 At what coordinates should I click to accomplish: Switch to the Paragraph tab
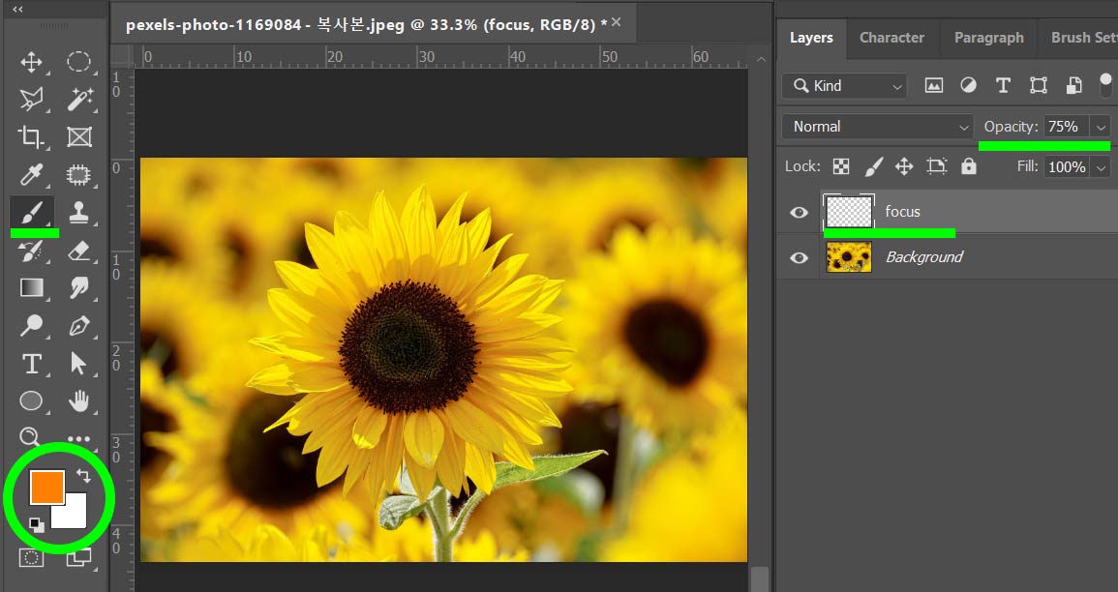click(x=988, y=38)
